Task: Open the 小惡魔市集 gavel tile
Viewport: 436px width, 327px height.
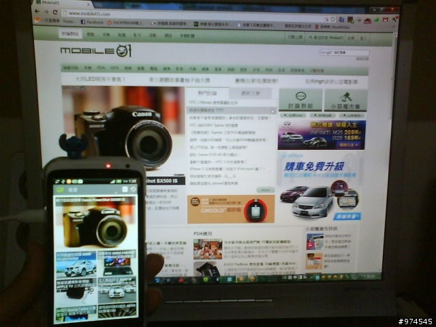Action: tap(345, 100)
